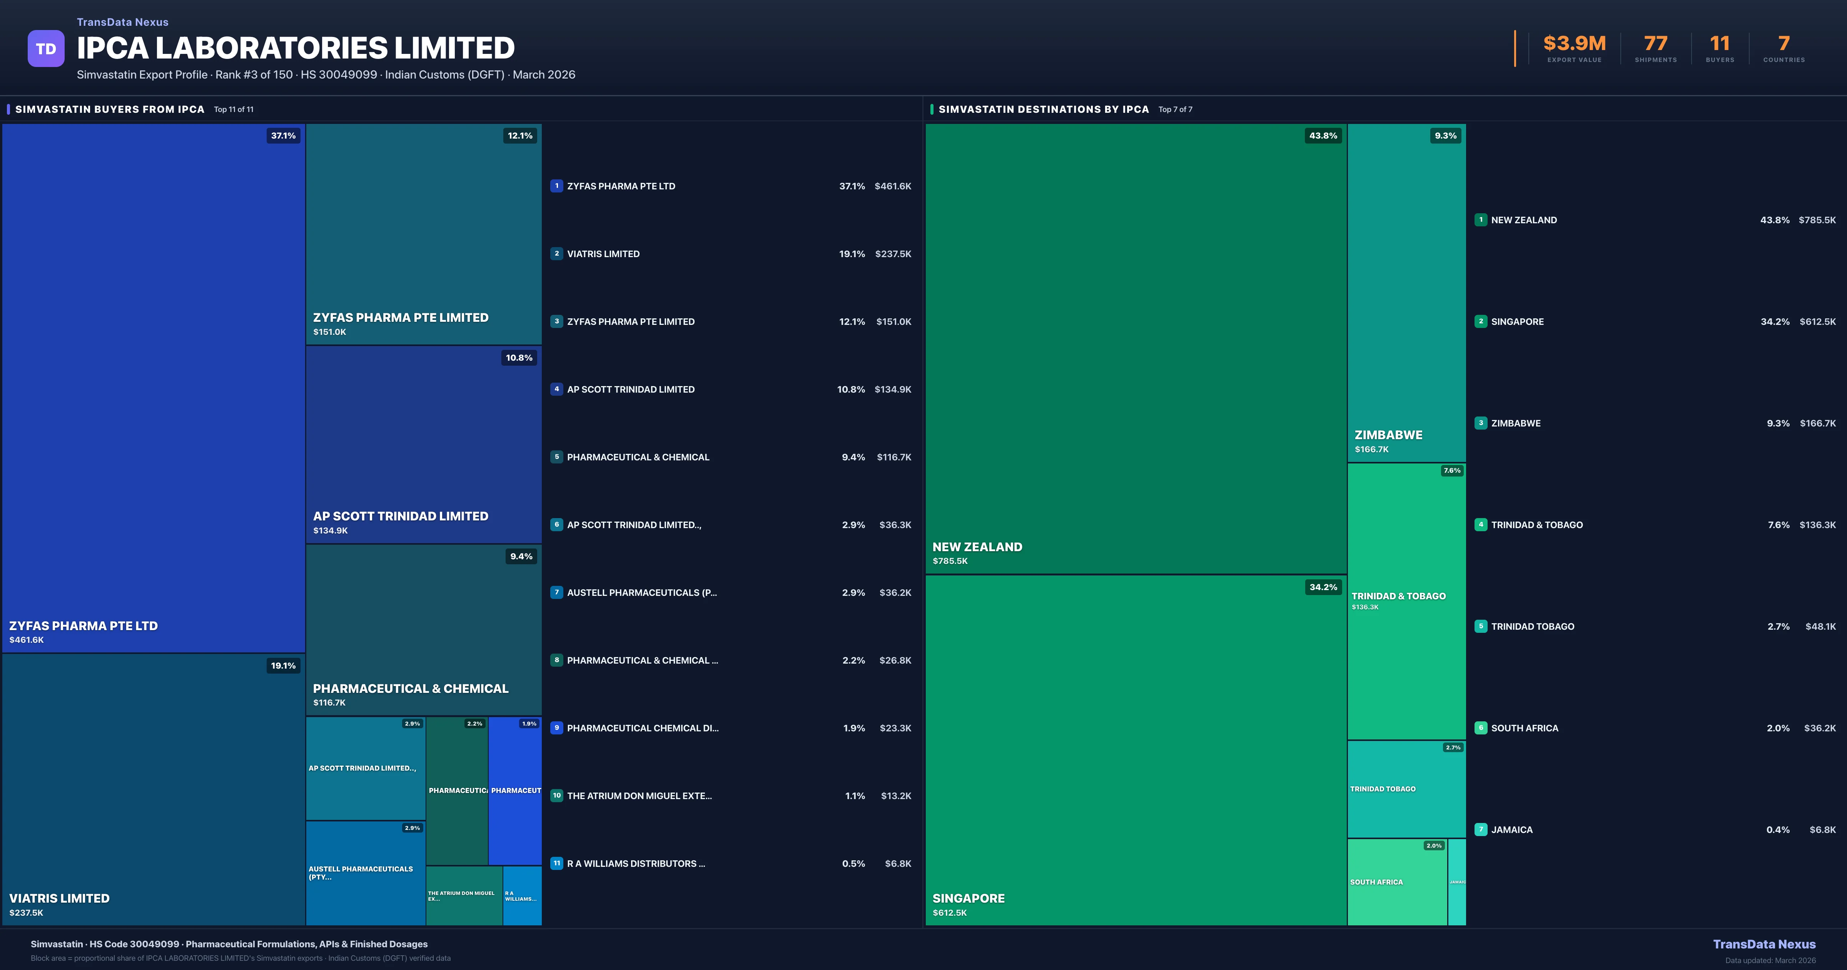This screenshot has height=970, width=1847.
Task: Click rank badge 11 beside R A WILLIAMS DISTRIBUTORS
Action: (556, 864)
